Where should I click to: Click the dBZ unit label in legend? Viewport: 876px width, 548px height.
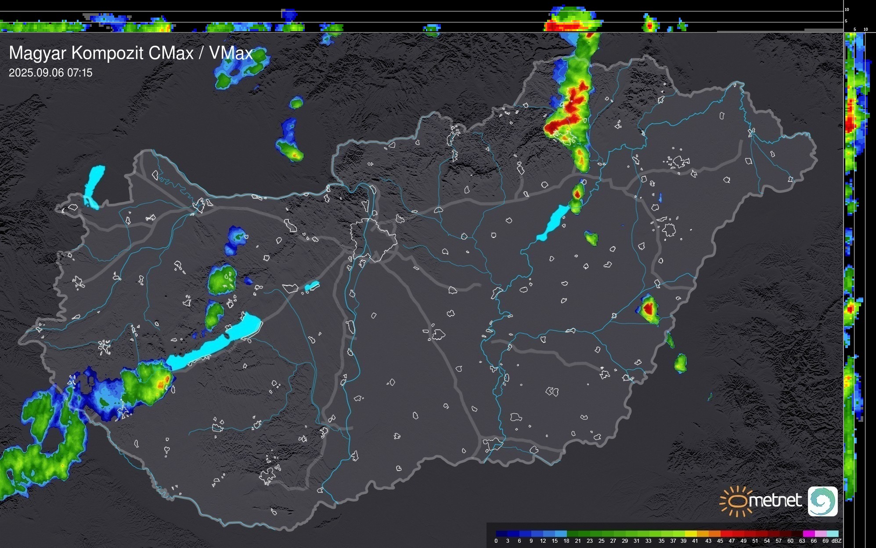pyautogui.click(x=836, y=541)
